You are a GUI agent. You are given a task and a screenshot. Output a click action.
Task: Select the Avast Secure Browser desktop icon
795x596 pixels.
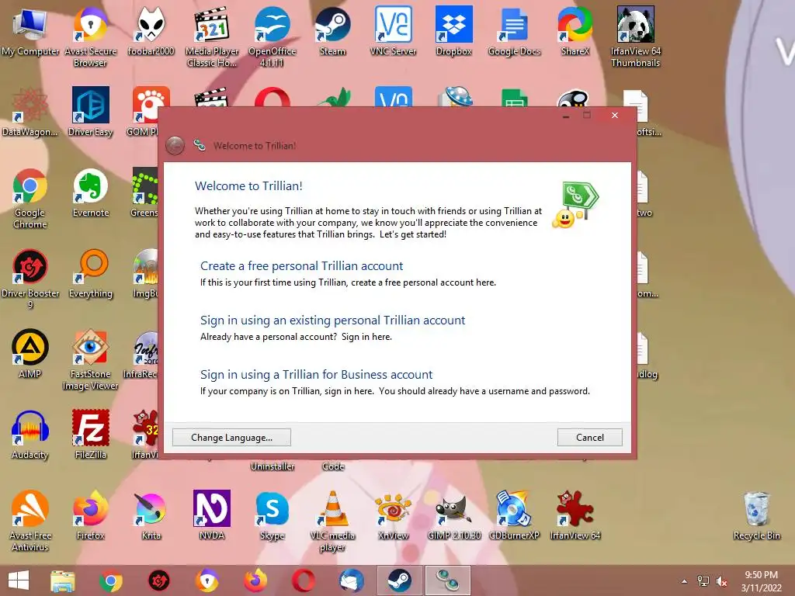pyautogui.click(x=90, y=37)
